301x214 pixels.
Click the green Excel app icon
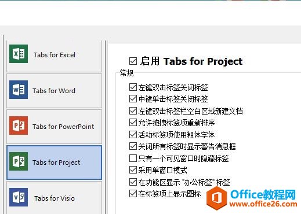point(19,54)
